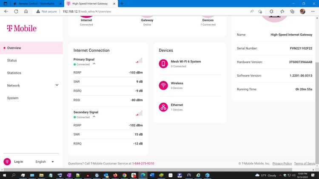Image resolution: width=319 pixels, height=179 pixels.
Task: Close the Remote Control StormAudio tab
Action: point(60,4)
